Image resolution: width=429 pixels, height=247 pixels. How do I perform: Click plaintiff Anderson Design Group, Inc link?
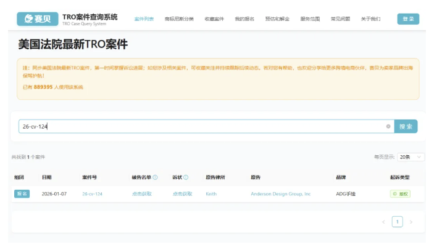click(280, 193)
